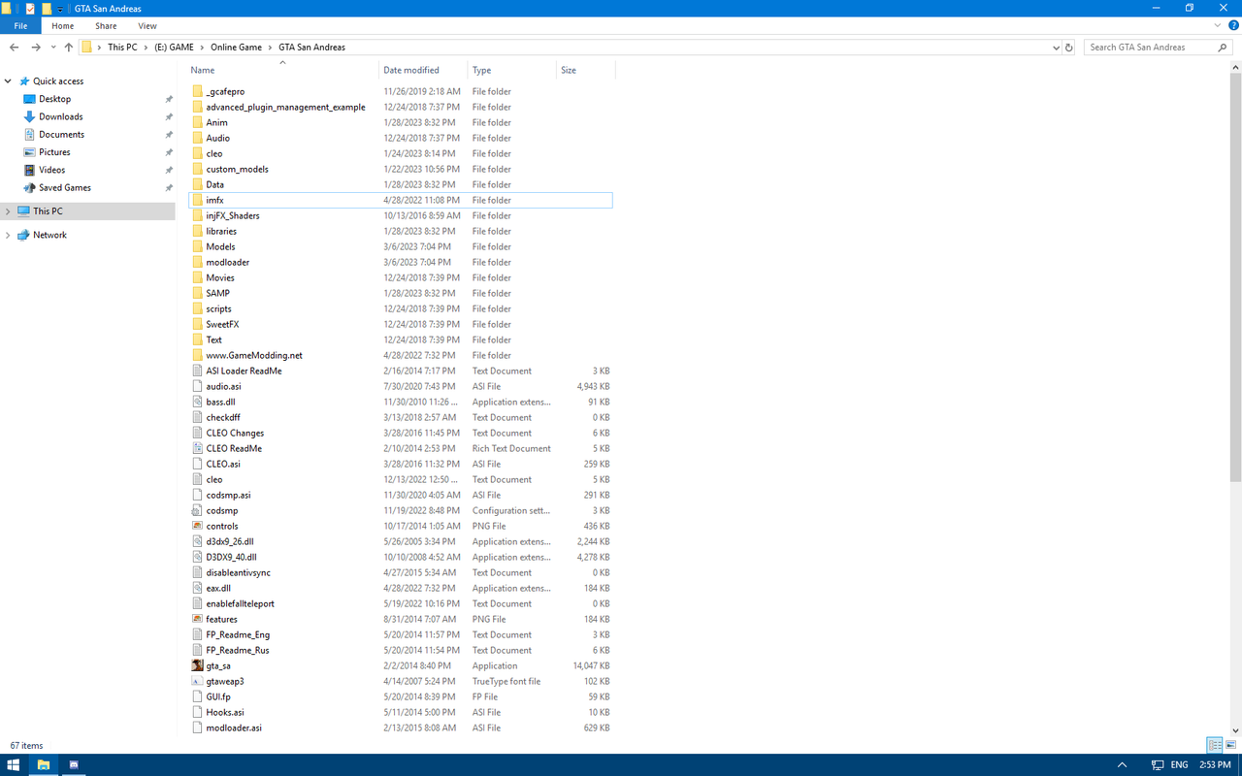Select the bass.dll file icon
This screenshot has height=776, width=1242.
click(198, 402)
